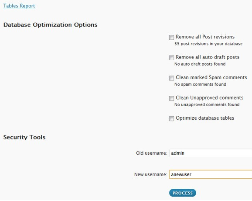Image resolution: width=252 pixels, height=201 pixels.
Task: Click the 'Remove all auto draft posts' label text
Action: [208, 57]
